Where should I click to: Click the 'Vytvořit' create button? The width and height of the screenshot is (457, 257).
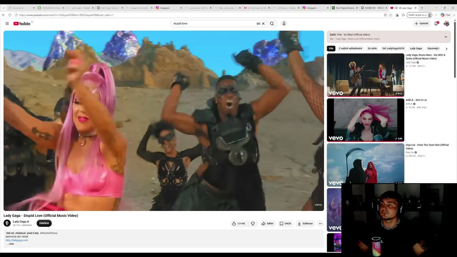click(421, 24)
